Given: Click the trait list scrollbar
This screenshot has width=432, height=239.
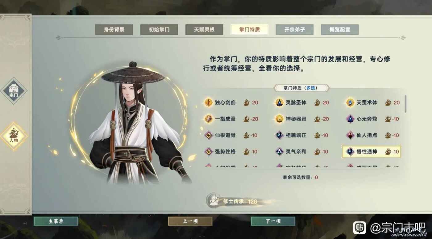Looking at the screenshot, I should point(405,104).
